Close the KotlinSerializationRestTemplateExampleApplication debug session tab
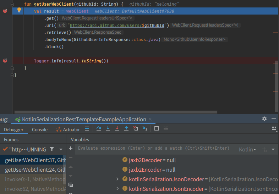This screenshot has height=194, width=279. [150, 119]
